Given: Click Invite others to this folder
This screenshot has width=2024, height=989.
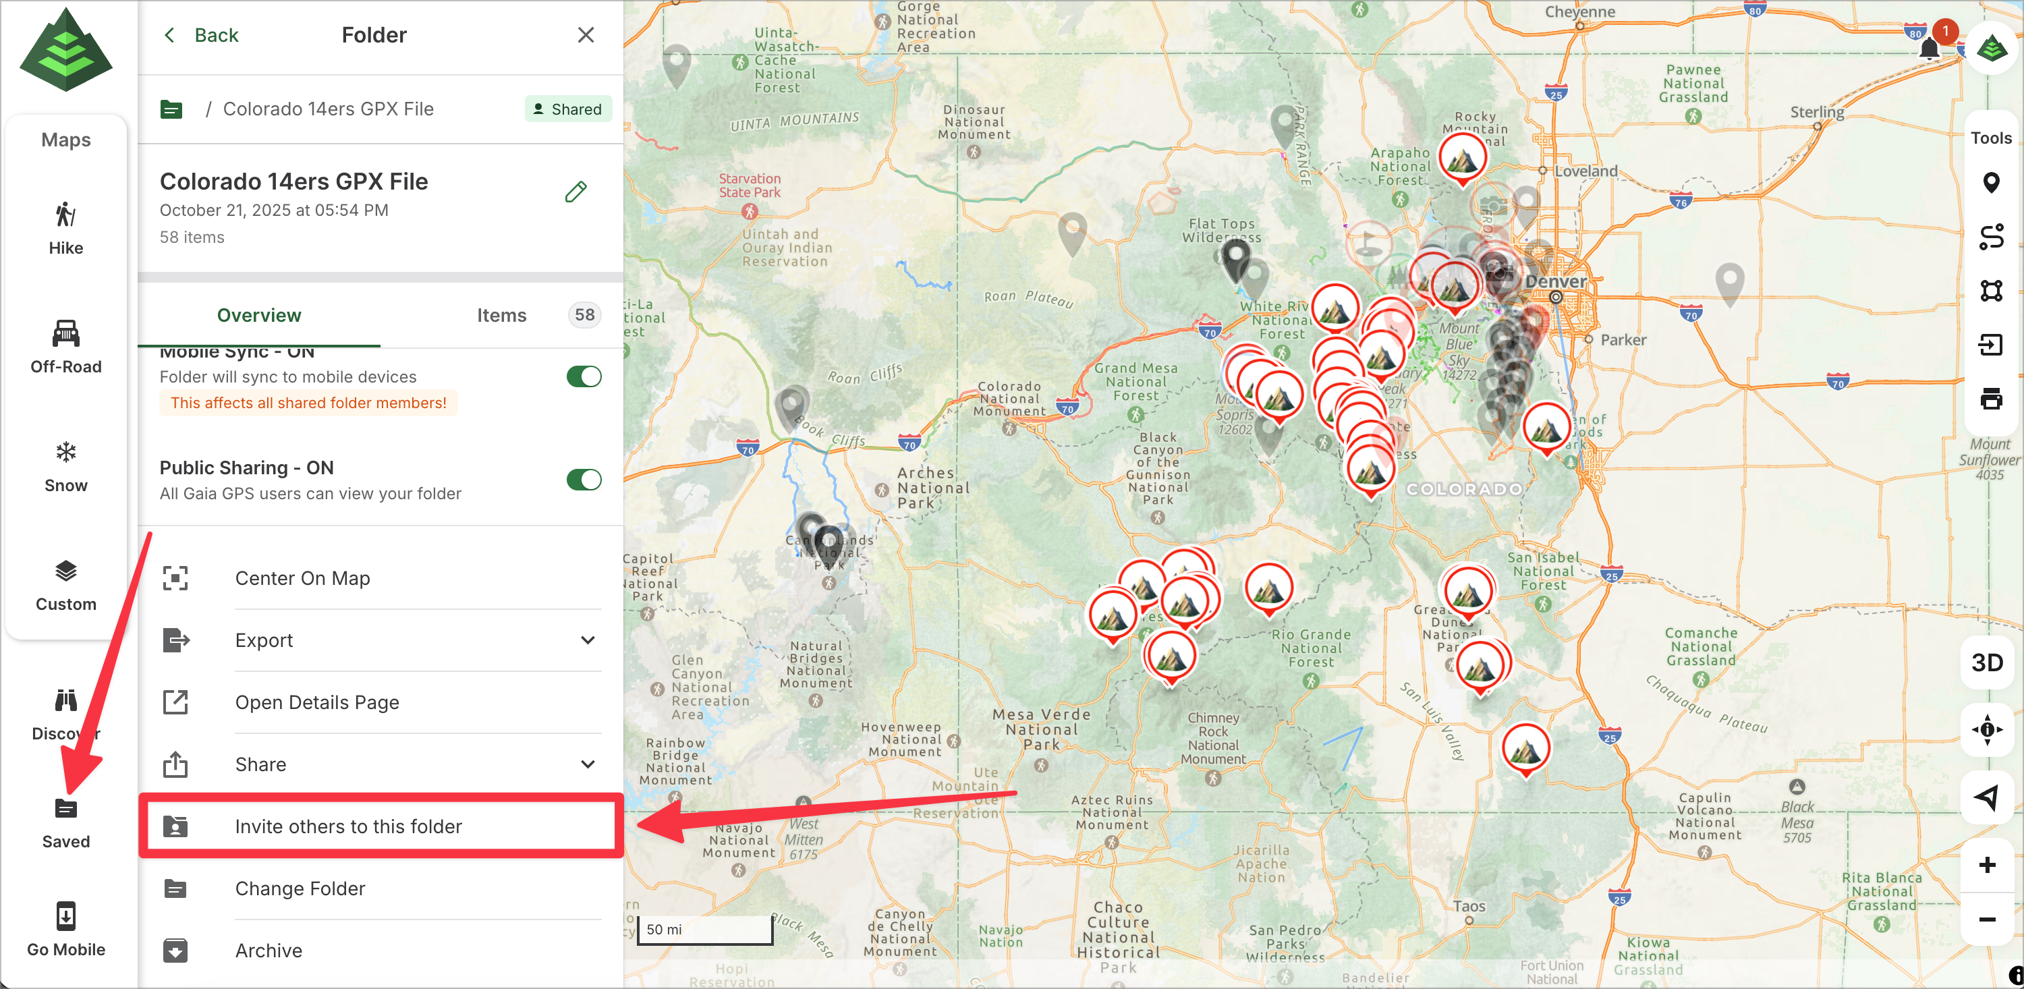Looking at the screenshot, I should [x=348, y=826].
